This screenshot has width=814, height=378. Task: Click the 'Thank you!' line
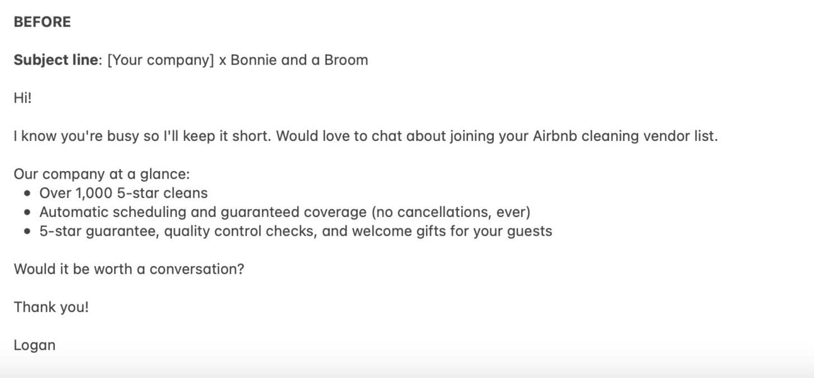(x=52, y=308)
